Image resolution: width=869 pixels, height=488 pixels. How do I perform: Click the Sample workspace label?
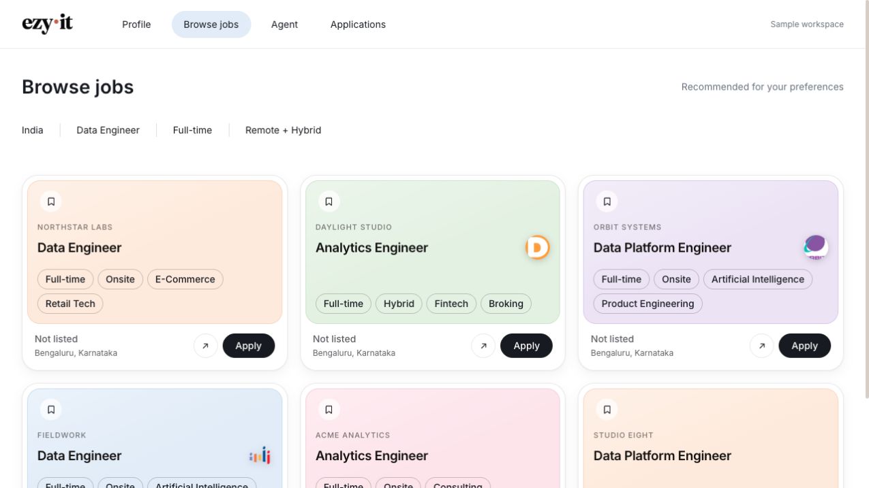[x=807, y=25]
